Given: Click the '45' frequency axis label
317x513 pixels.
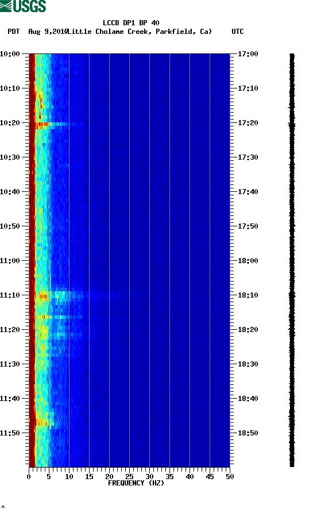Looking at the screenshot, I should pos(210,477).
